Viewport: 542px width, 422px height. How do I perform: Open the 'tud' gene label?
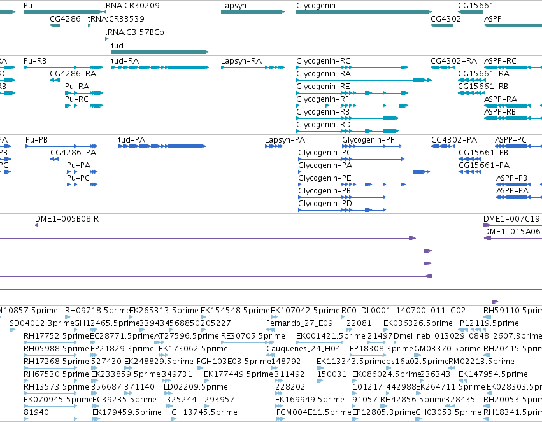point(117,46)
